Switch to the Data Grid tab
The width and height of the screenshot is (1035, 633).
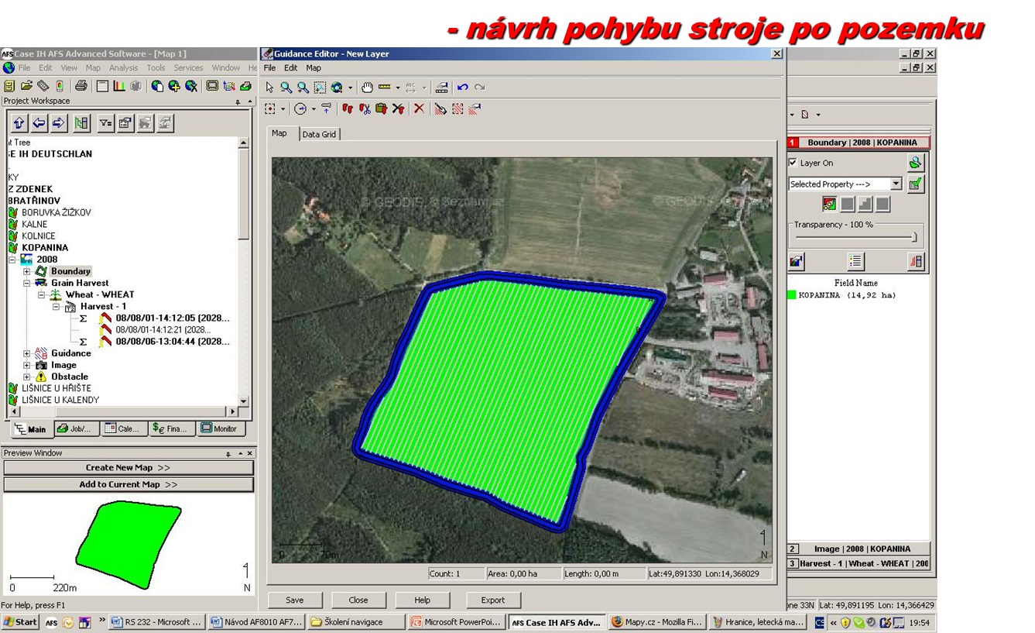[319, 134]
